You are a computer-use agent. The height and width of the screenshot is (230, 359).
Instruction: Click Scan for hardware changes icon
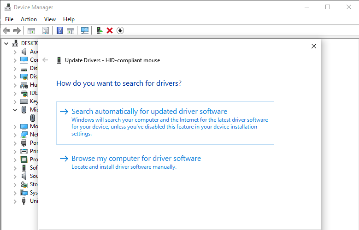pyautogui.click(x=84, y=30)
